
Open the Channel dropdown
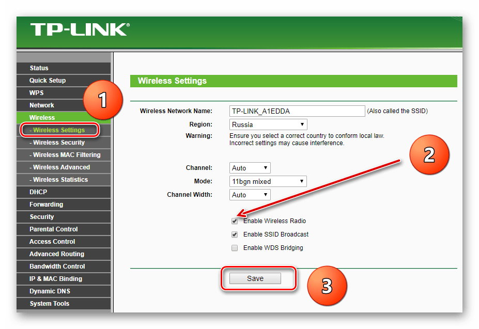pyautogui.click(x=250, y=168)
